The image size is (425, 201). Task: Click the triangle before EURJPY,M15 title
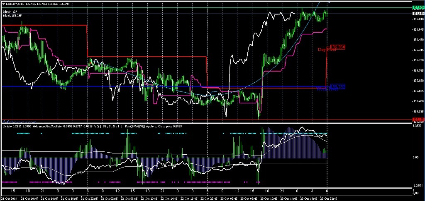click(x=3, y=4)
